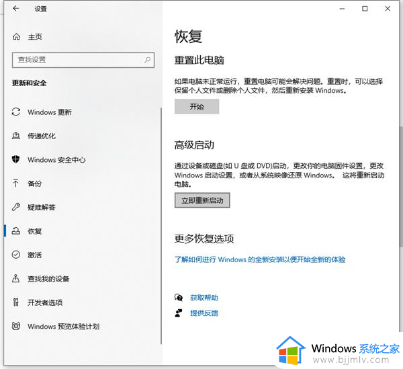Open the Windows fresh install (全新安装) link

[x=260, y=259]
